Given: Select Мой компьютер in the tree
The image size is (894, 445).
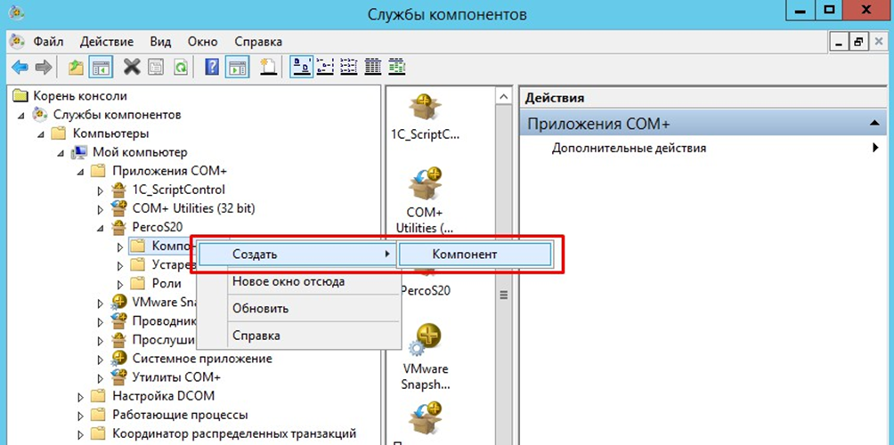Looking at the screenshot, I should pyautogui.click(x=140, y=152).
